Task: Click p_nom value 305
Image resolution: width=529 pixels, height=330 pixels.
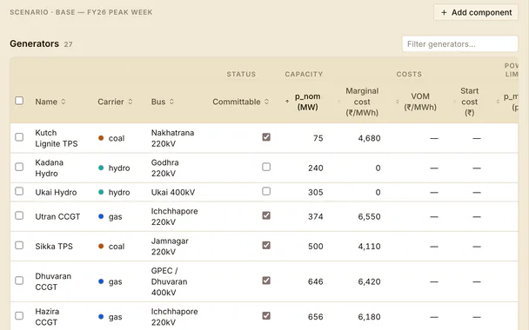Action: click(316, 192)
